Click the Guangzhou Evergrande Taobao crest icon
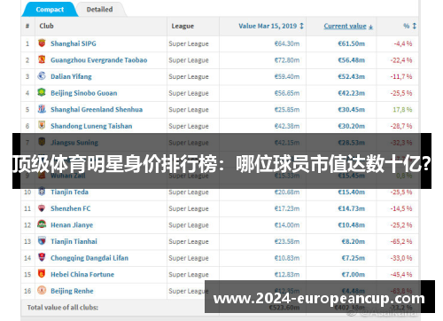This screenshot has height=321, width=443. point(42,59)
